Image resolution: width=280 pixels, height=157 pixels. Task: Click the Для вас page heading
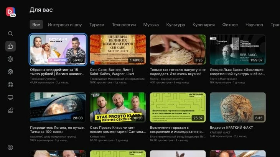tap(41, 10)
